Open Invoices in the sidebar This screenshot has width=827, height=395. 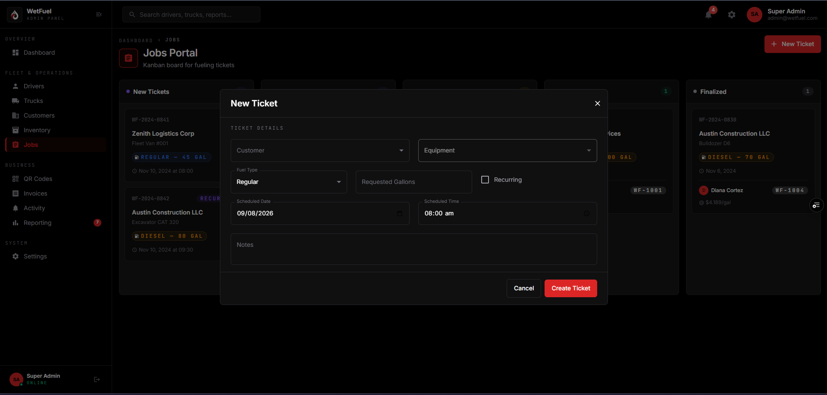tap(56, 193)
